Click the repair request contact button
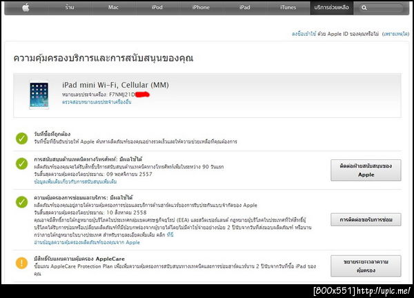414x298 pixels. click(x=366, y=219)
